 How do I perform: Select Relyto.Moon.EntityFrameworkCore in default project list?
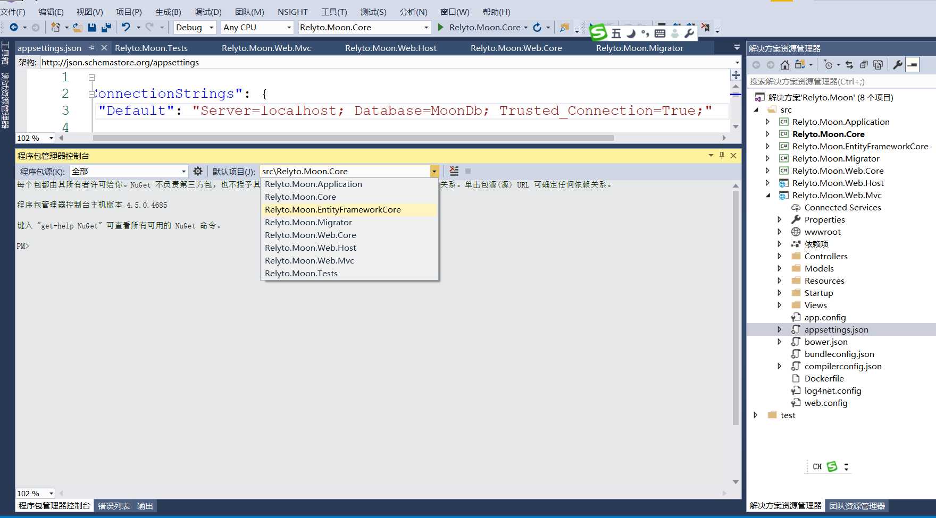pos(349,209)
